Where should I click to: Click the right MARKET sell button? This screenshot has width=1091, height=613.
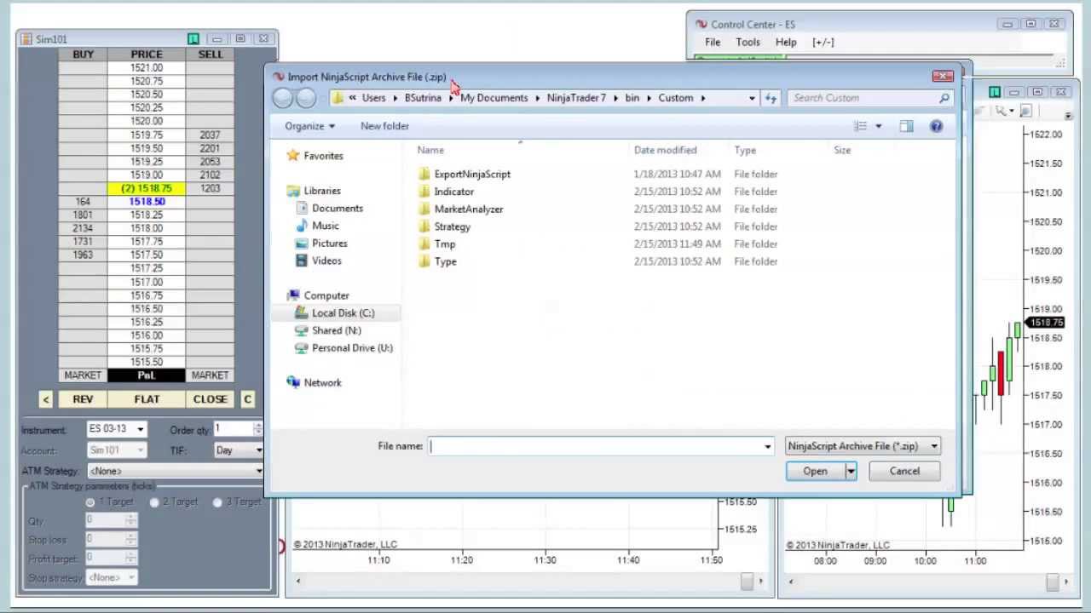(210, 375)
